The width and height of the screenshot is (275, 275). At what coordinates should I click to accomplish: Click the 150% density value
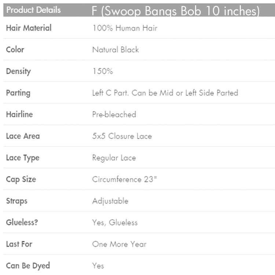click(102, 71)
